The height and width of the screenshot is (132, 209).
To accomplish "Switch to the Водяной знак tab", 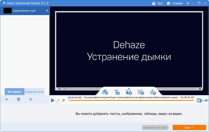I will (35, 92).
